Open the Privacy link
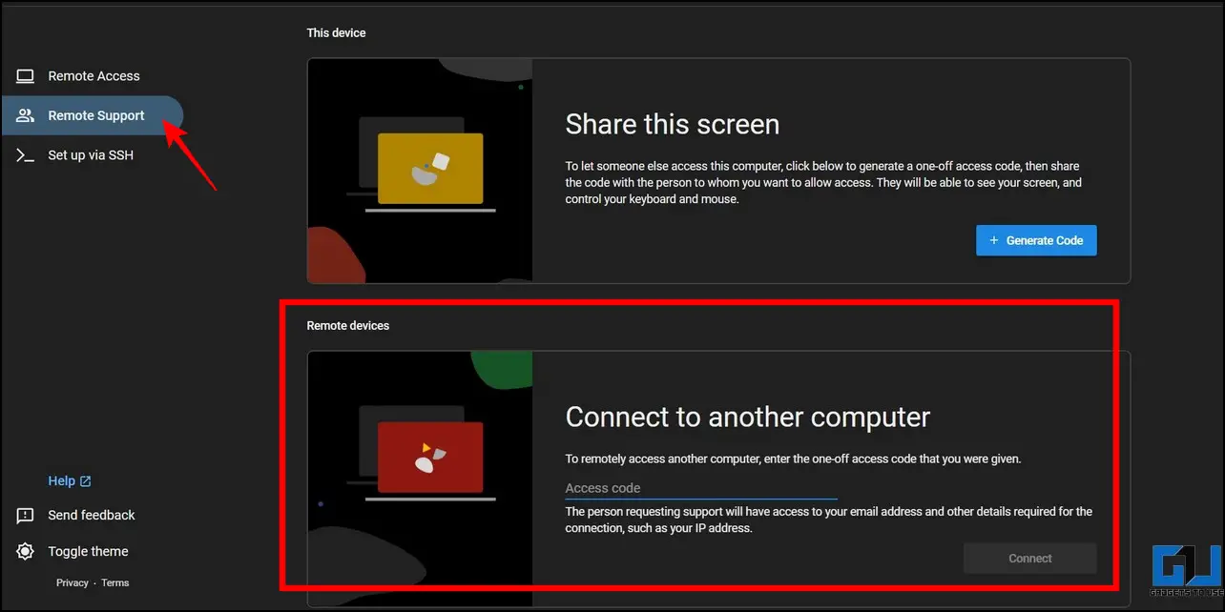Viewport: 1225px width, 612px height. tap(73, 582)
